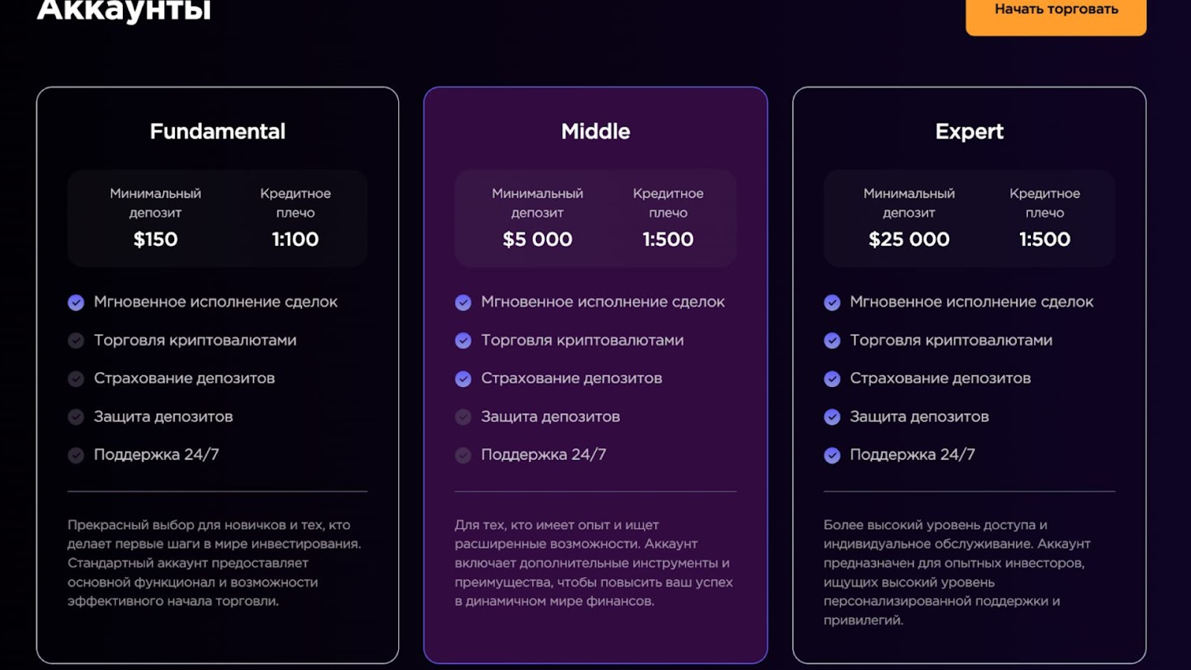Click Fundamental's greyed "Поддержка 24/7" checkmark icon
The image size is (1191, 670).
tap(76, 456)
